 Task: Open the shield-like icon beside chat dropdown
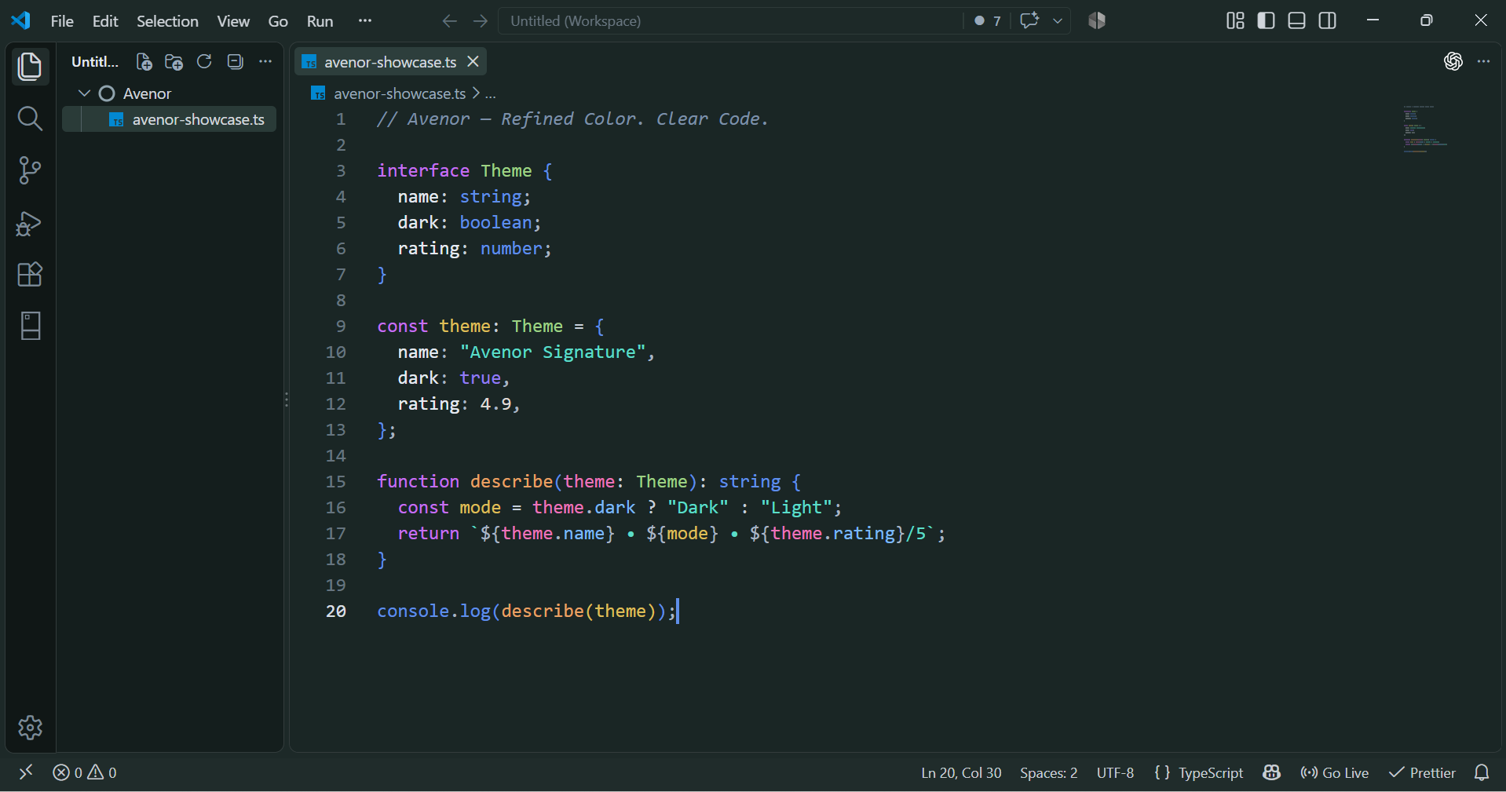[x=1097, y=20]
